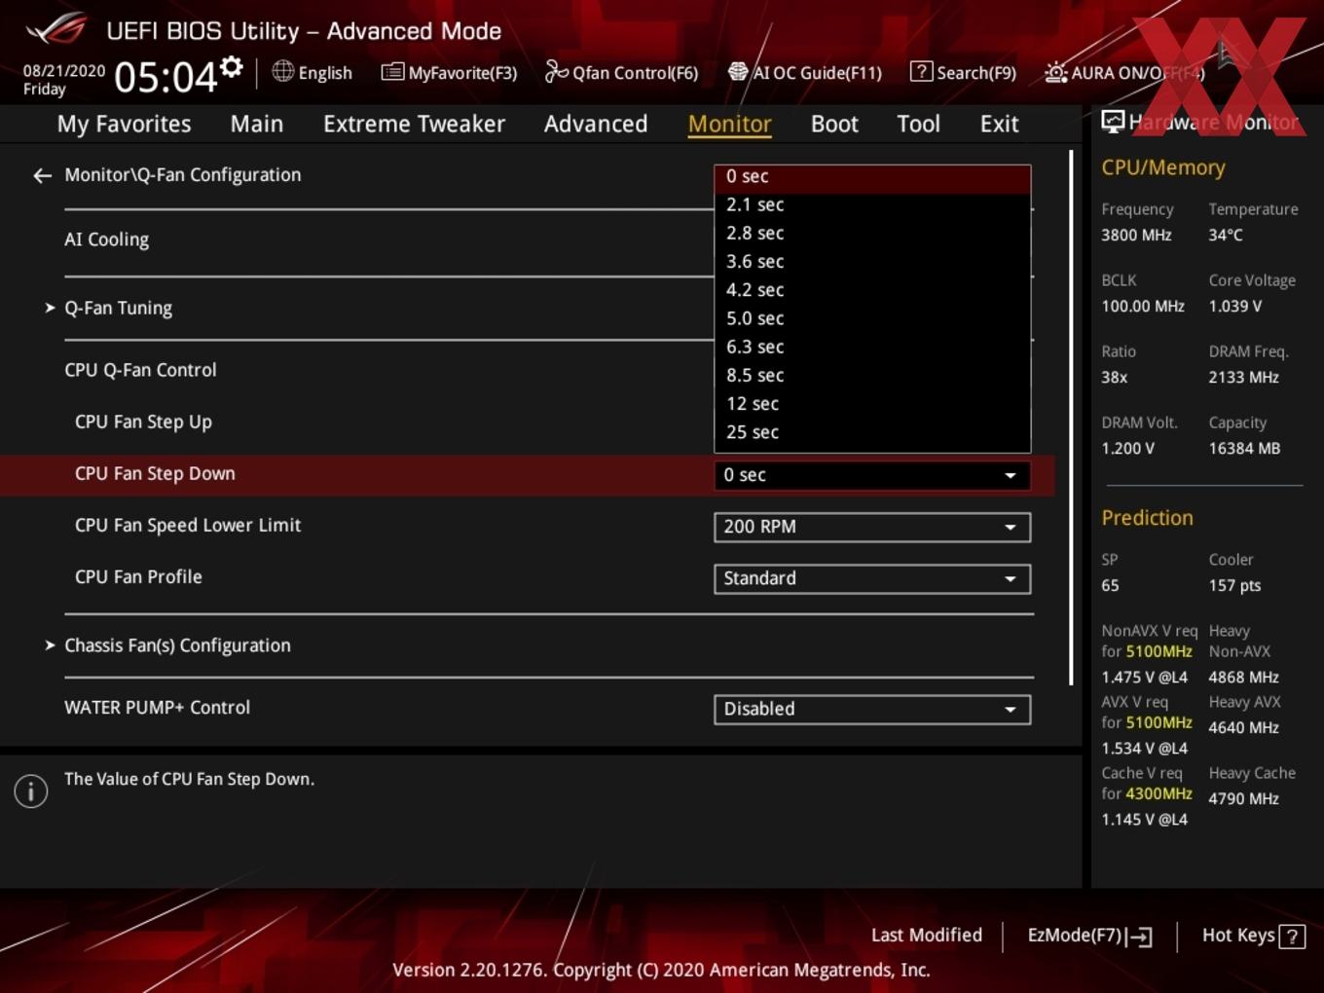The height and width of the screenshot is (993, 1324).
Task: Click the 08/21/2020 date text
Action: click(64, 71)
